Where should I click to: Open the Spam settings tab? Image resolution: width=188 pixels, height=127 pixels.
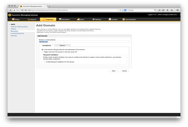coord(81,19)
